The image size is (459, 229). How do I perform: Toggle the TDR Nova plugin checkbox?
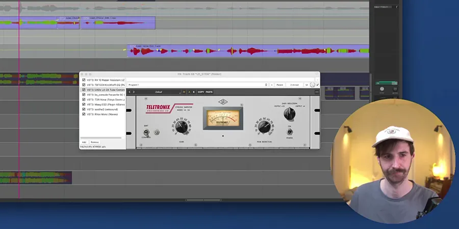(84, 100)
